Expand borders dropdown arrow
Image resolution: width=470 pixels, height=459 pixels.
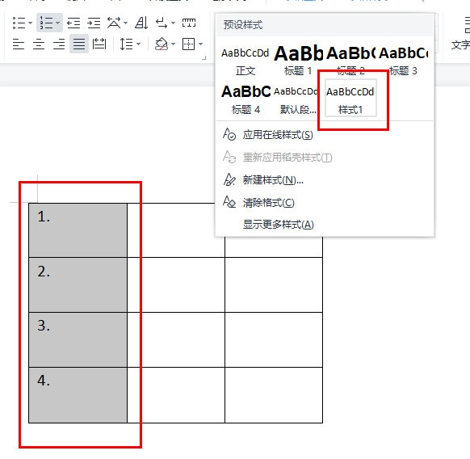200,44
